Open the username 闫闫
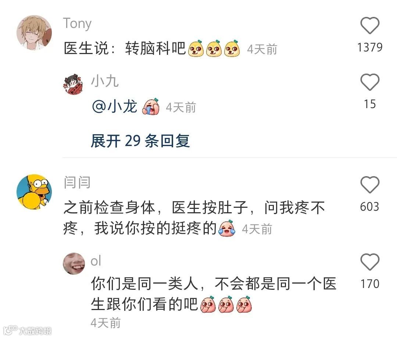This screenshot has height=338, width=397. click(77, 182)
